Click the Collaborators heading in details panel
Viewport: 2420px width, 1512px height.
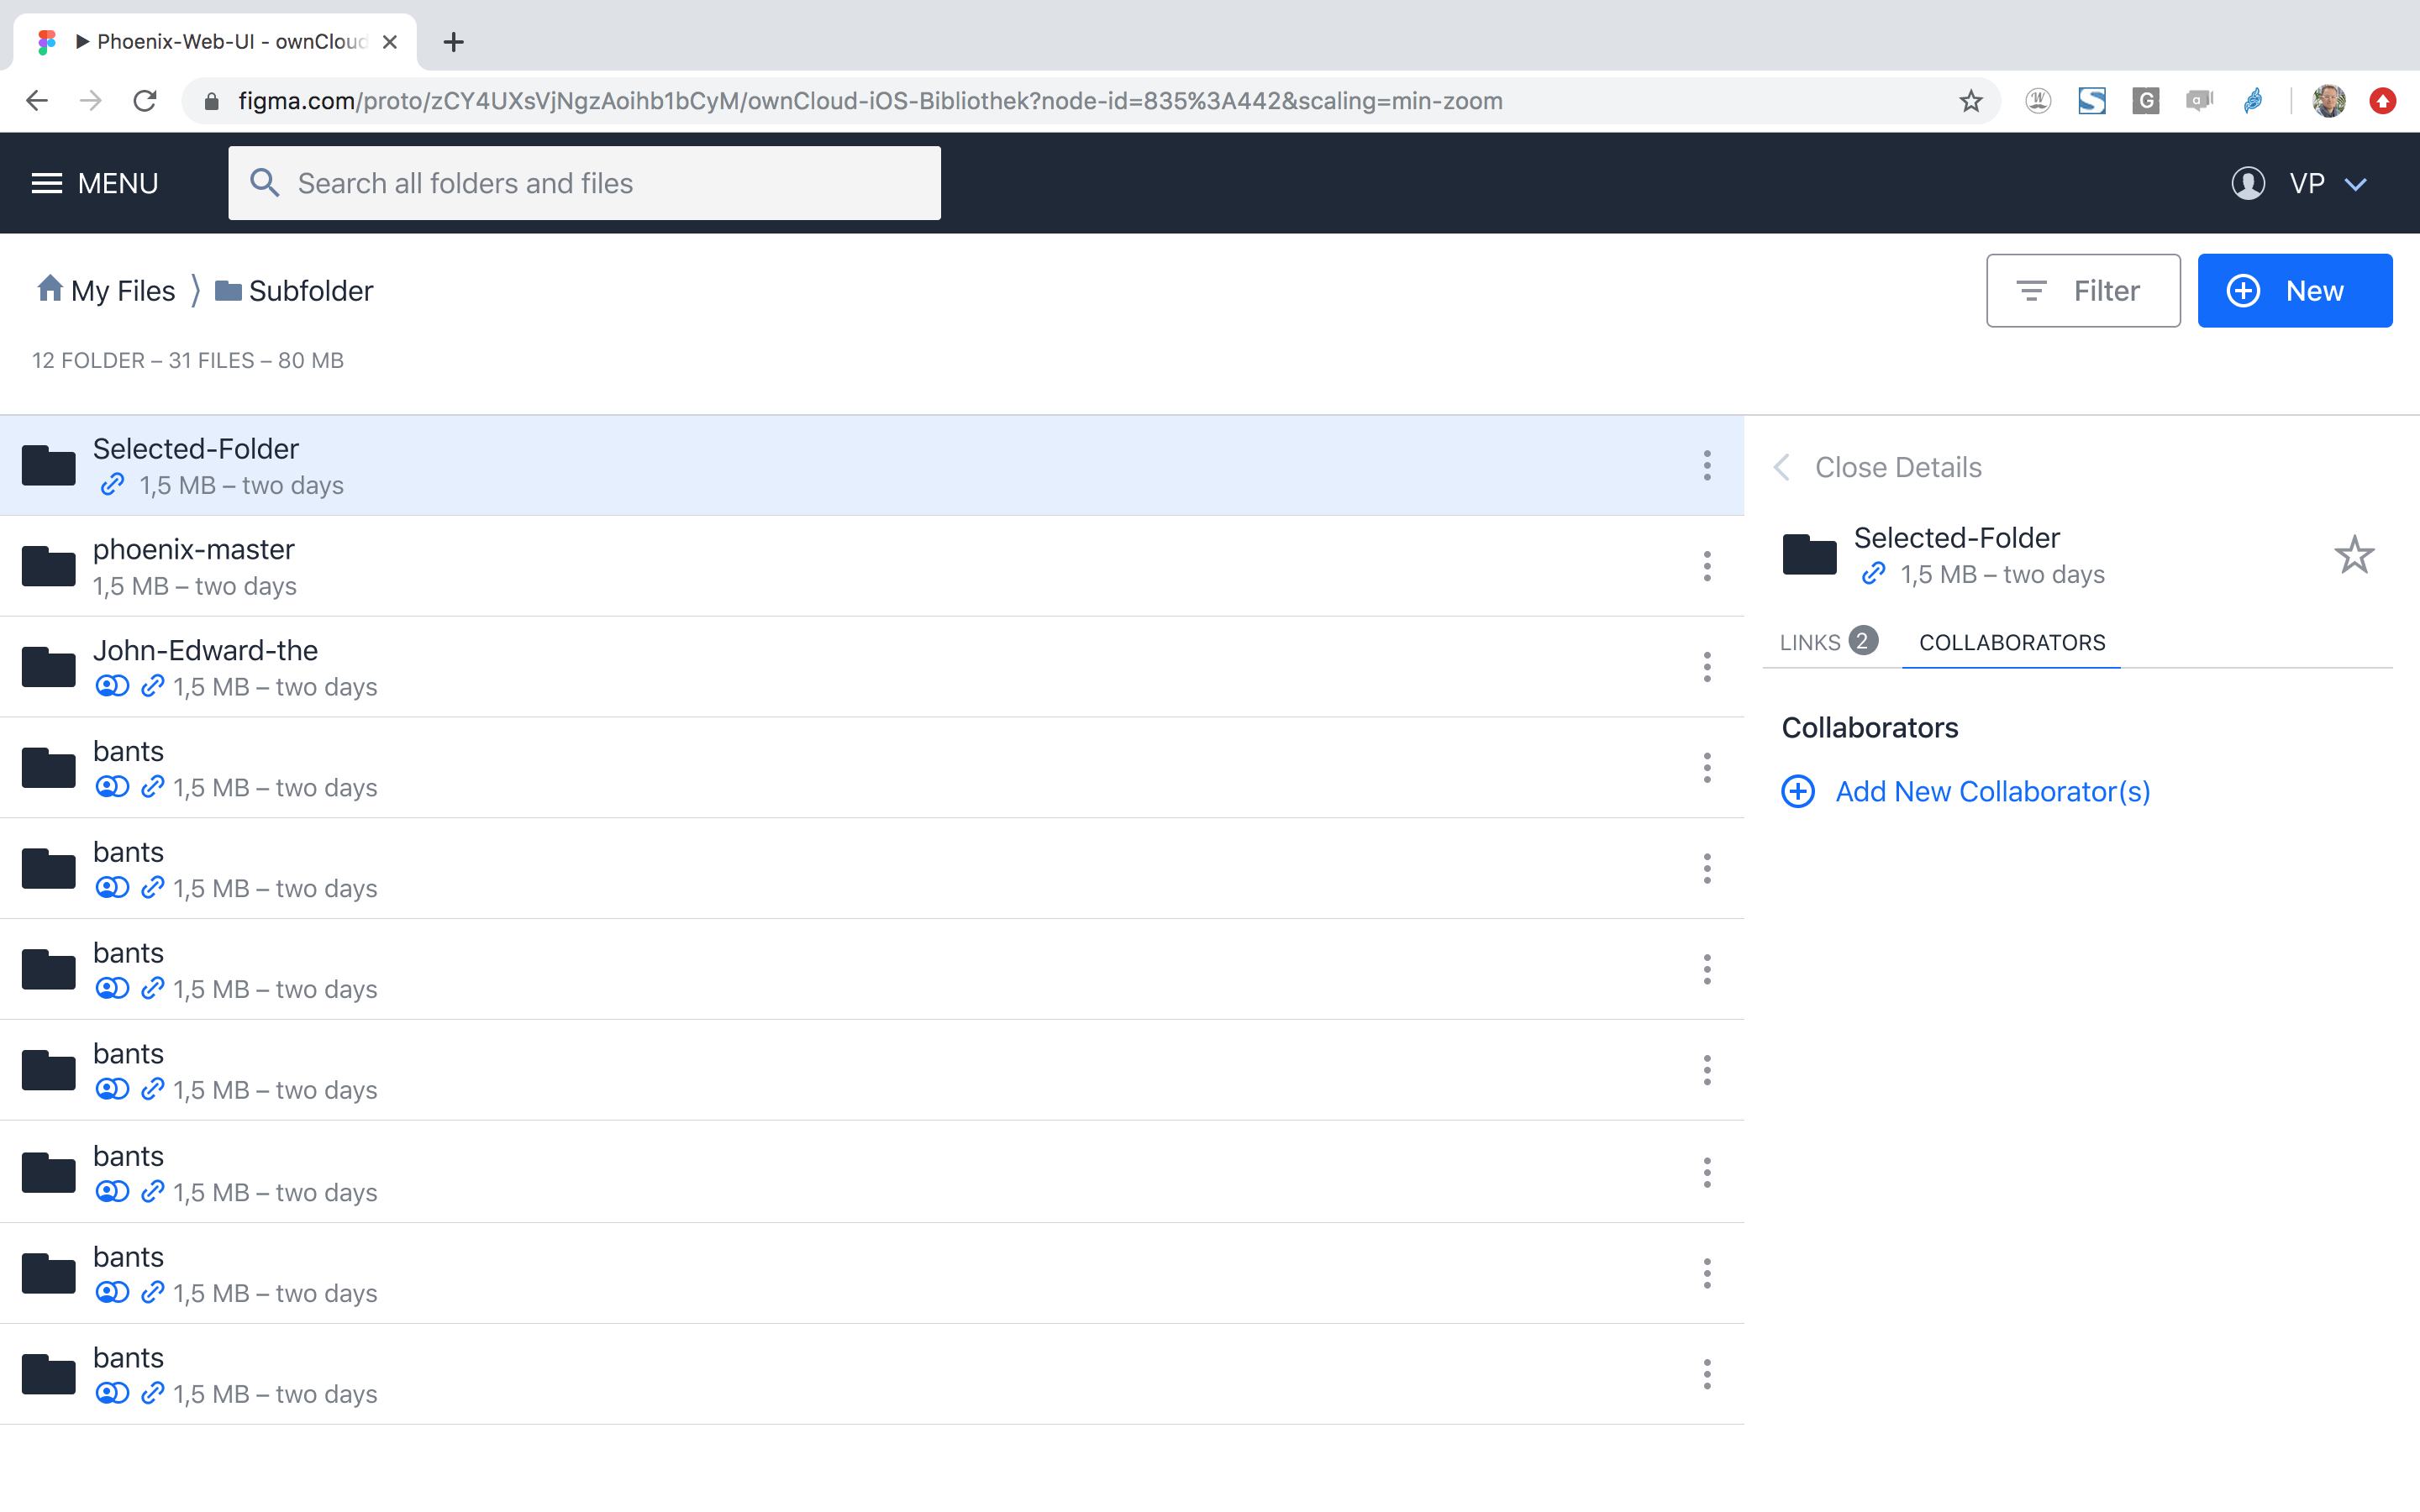point(1870,727)
